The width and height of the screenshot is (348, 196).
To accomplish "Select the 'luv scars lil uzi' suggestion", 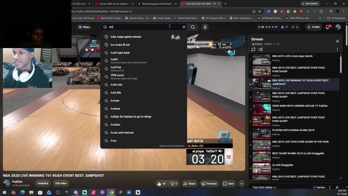I will click(144, 45).
